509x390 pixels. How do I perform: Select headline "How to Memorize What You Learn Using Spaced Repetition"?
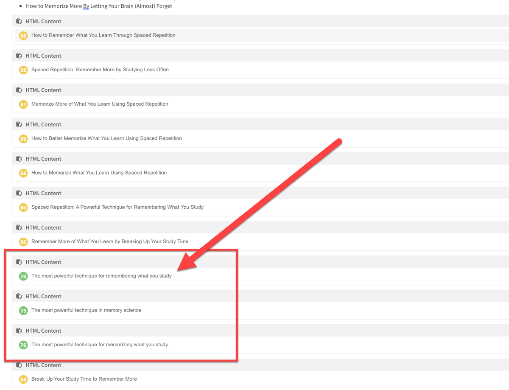pos(99,173)
